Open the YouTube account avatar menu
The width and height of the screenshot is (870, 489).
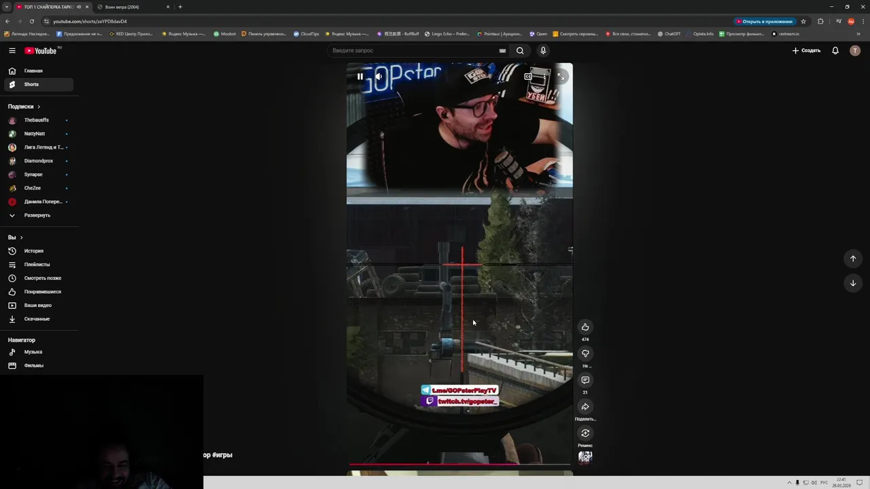coord(855,50)
